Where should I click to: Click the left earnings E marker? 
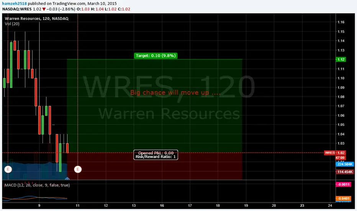point(8,169)
